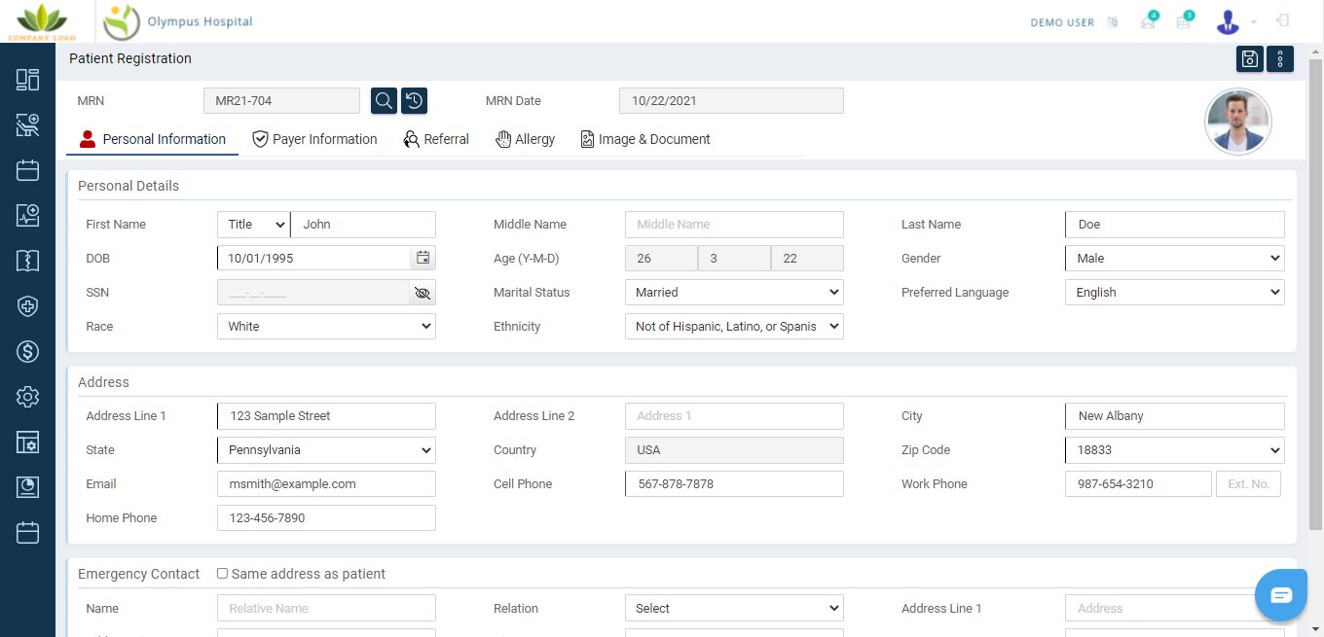This screenshot has height=637, width=1324.
Task: Open settings gear in sidebar
Action: (x=27, y=397)
